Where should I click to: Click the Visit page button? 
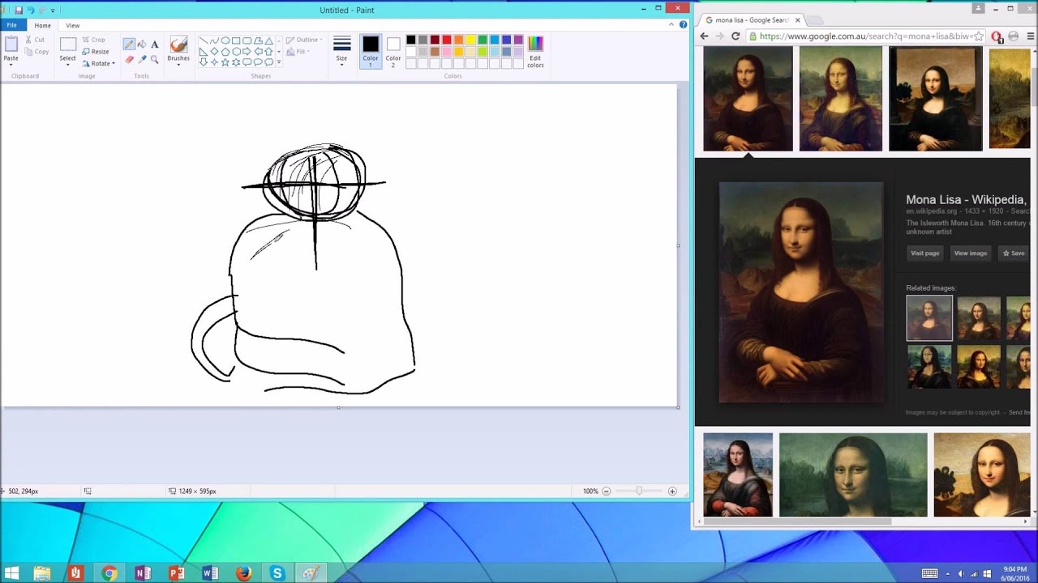pos(924,253)
